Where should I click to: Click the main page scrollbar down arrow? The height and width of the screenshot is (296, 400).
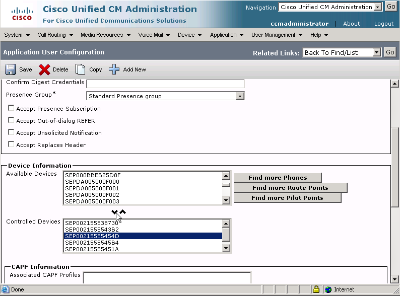pos(394,279)
